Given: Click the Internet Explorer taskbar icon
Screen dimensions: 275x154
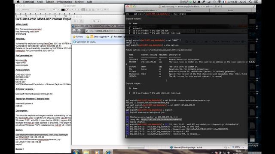Looking at the screenshot, I should [x=108, y=152].
